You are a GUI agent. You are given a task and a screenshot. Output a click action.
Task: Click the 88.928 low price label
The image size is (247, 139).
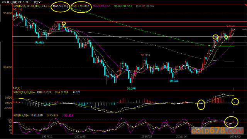(174, 81)
